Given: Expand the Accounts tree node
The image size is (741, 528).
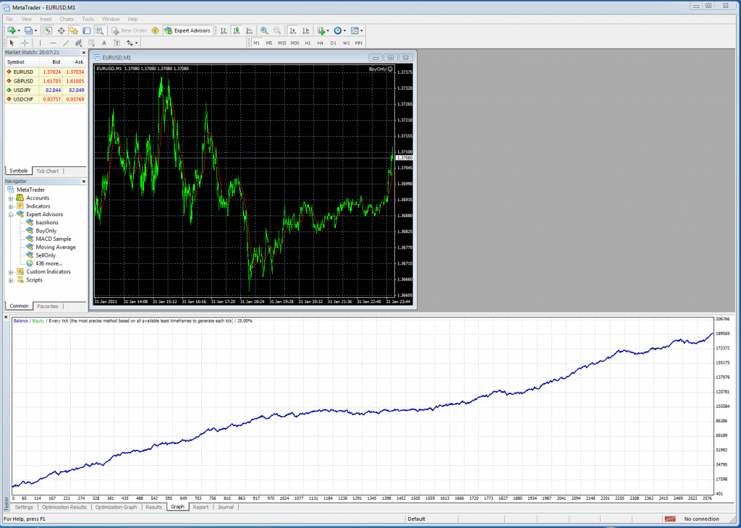Looking at the screenshot, I should [11, 198].
